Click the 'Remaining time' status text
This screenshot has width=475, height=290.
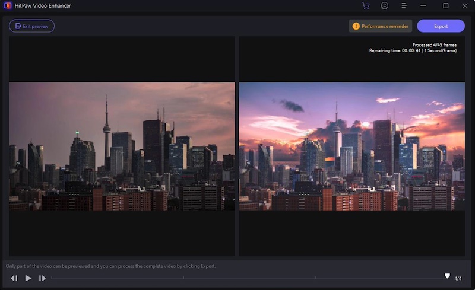coord(413,50)
